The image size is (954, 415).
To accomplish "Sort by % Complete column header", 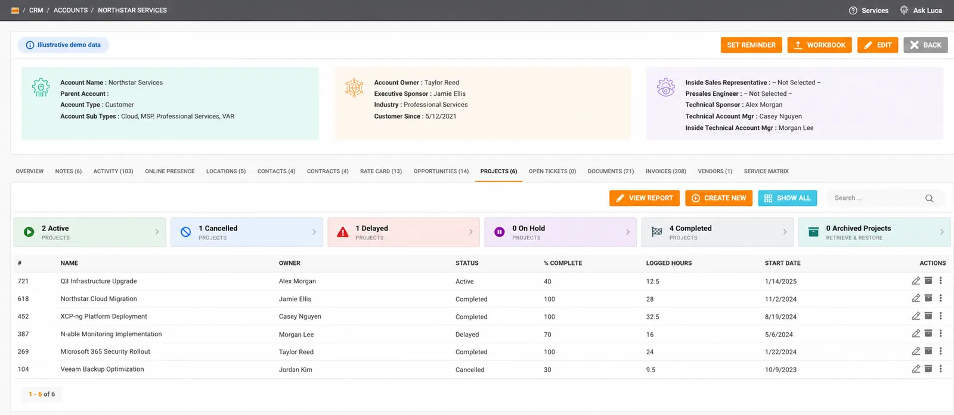I will tap(563, 263).
